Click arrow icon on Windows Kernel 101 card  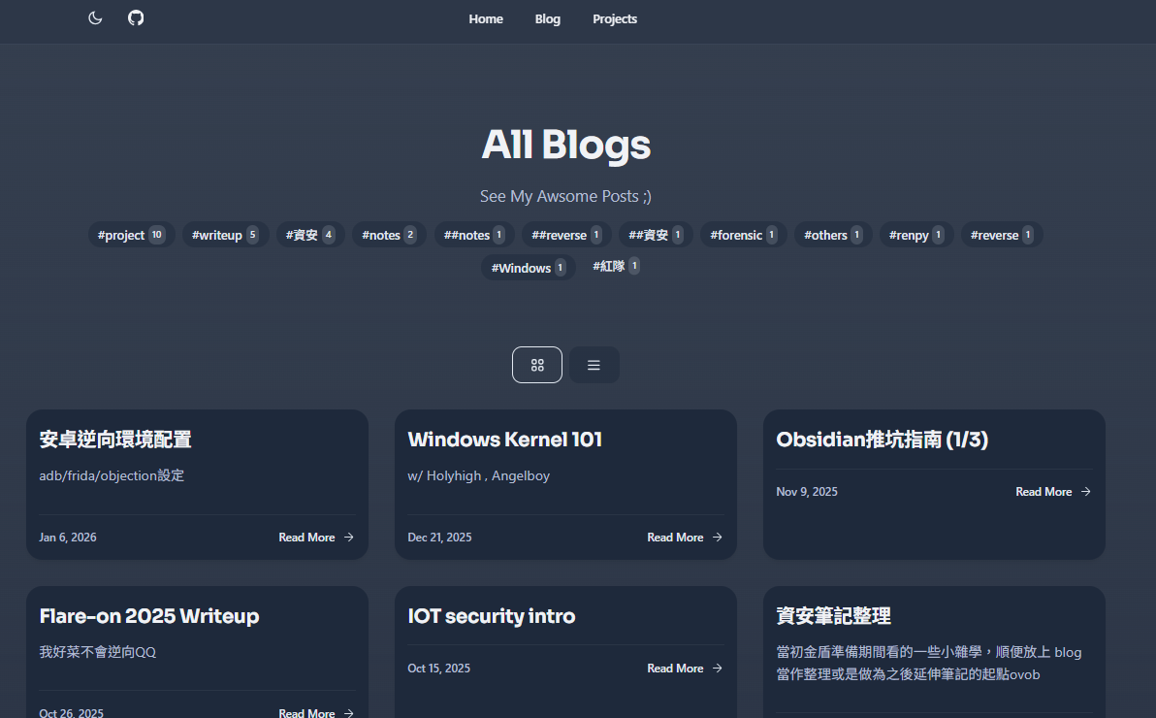tap(718, 538)
